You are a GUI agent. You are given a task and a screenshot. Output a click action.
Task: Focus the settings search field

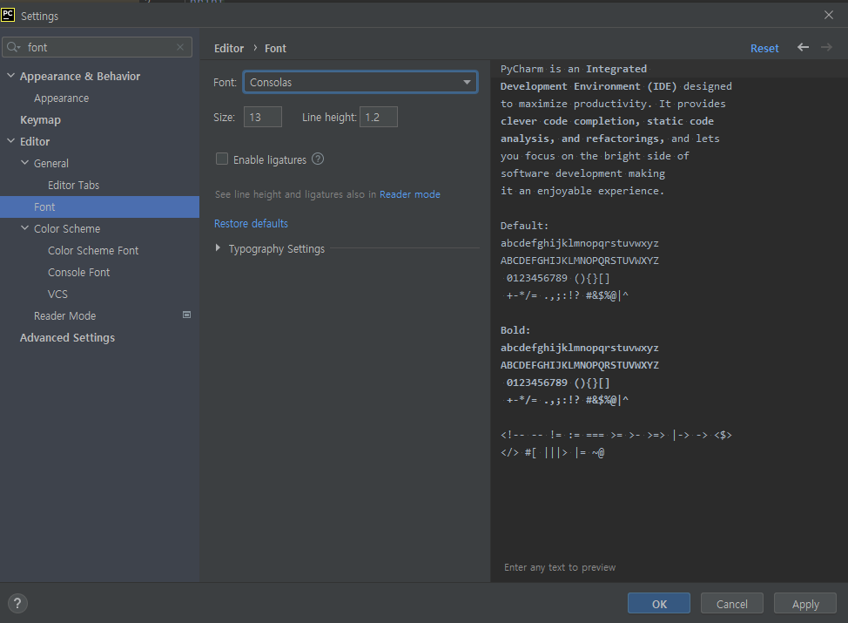click(x=98, y=47)
